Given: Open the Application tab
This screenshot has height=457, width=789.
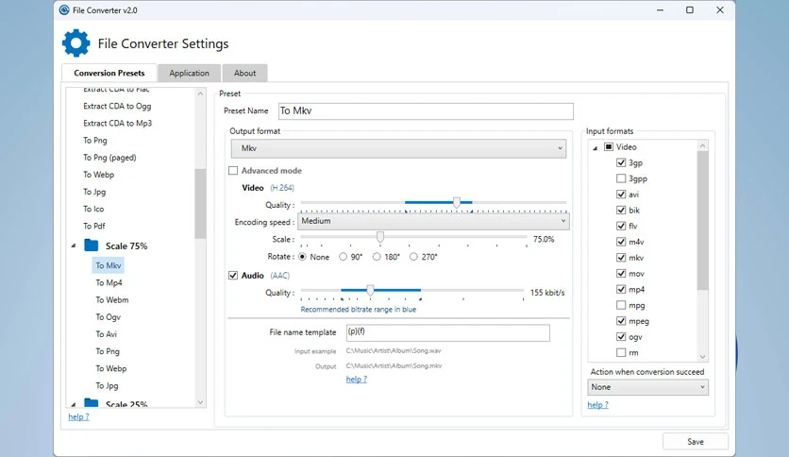Looking at the screenshot, I should pyautogui.click(x=189, y=73).
